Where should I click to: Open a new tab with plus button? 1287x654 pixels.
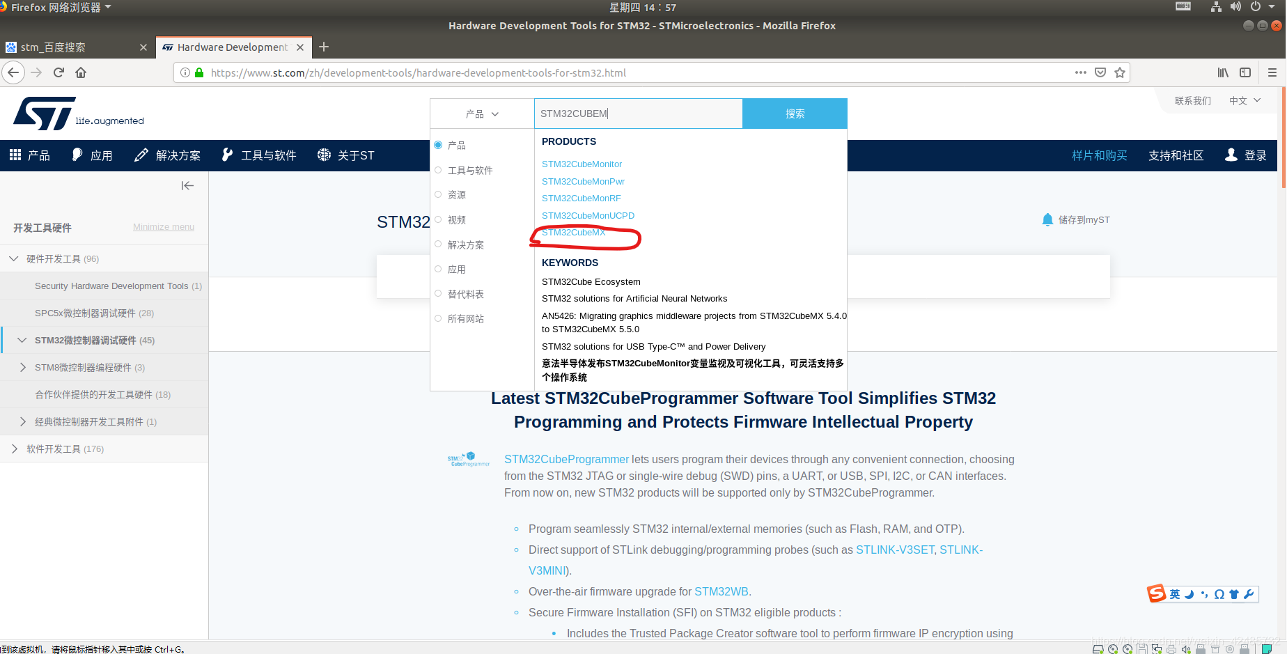[x=324, y=47]
